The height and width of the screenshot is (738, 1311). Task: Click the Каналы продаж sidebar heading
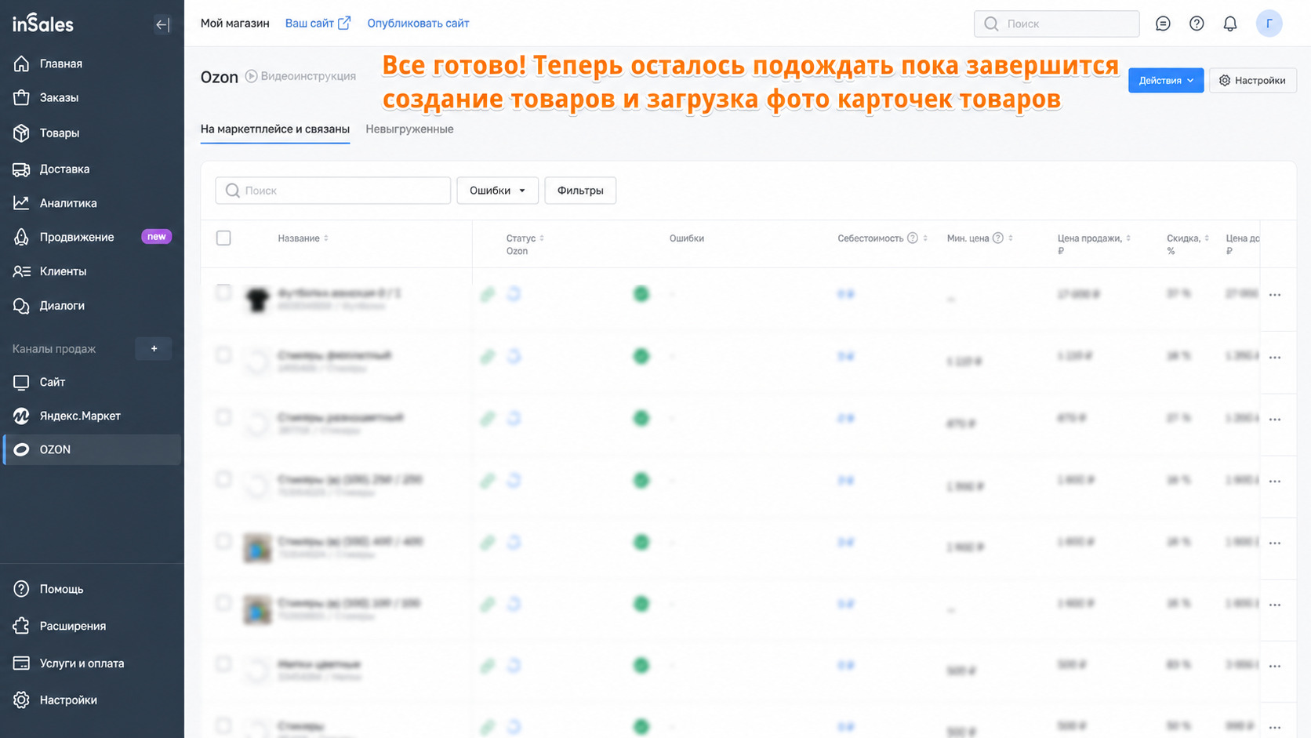[x=54, y=349]
